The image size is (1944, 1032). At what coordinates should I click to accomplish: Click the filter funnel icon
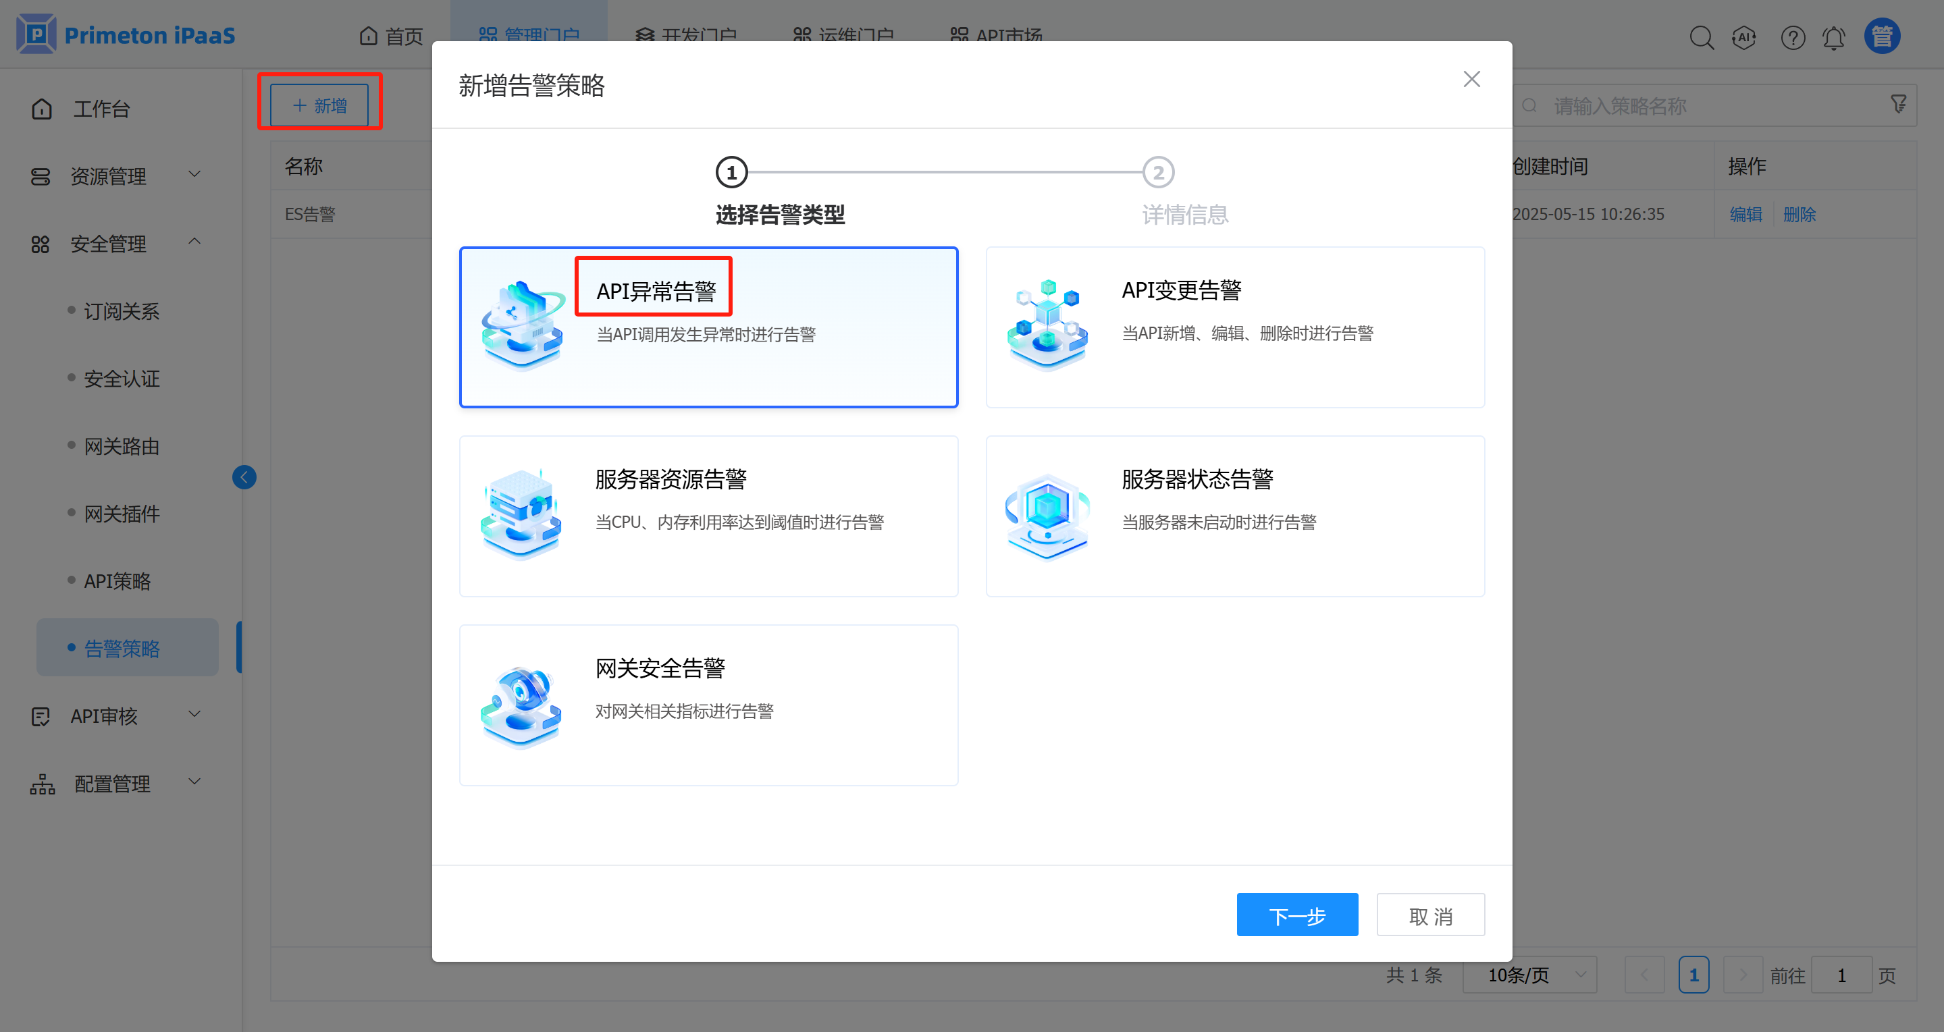pos(1899,104)
